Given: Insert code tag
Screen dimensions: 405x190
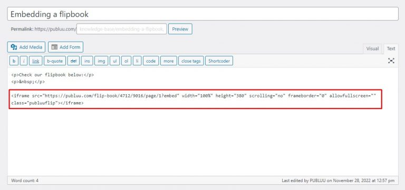Looking at the screenshot, I should click(x=151, y=61).
